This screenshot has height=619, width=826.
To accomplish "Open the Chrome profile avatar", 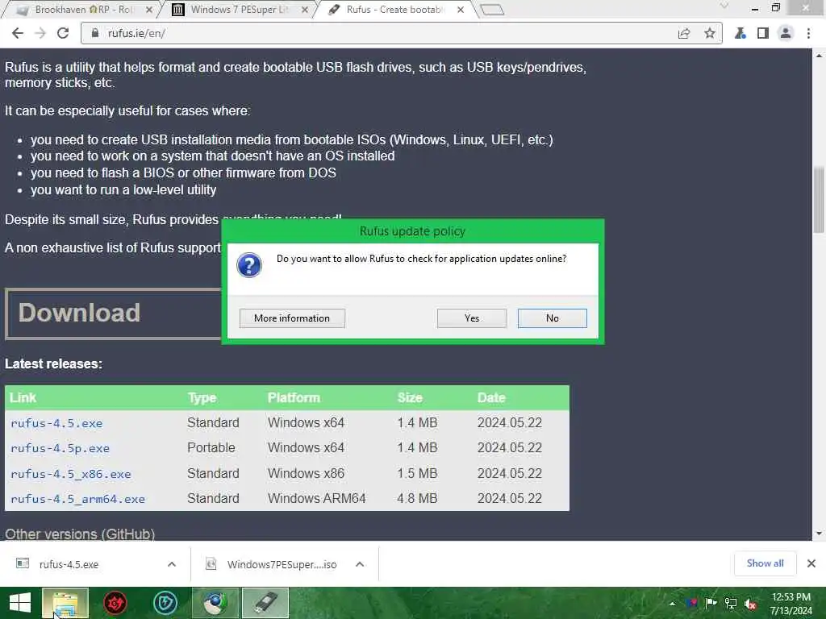I will tap(786, 33).
